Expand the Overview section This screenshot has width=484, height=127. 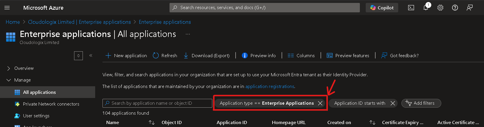coord(24,68)
